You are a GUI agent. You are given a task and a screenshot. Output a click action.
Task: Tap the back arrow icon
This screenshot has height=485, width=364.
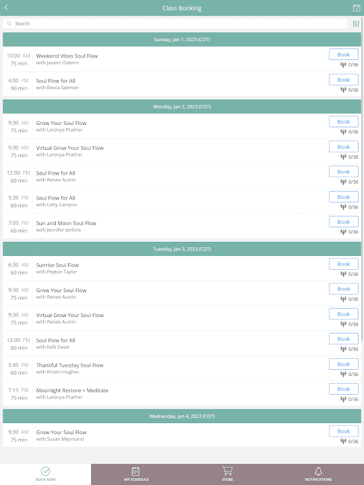pos(6,8)
